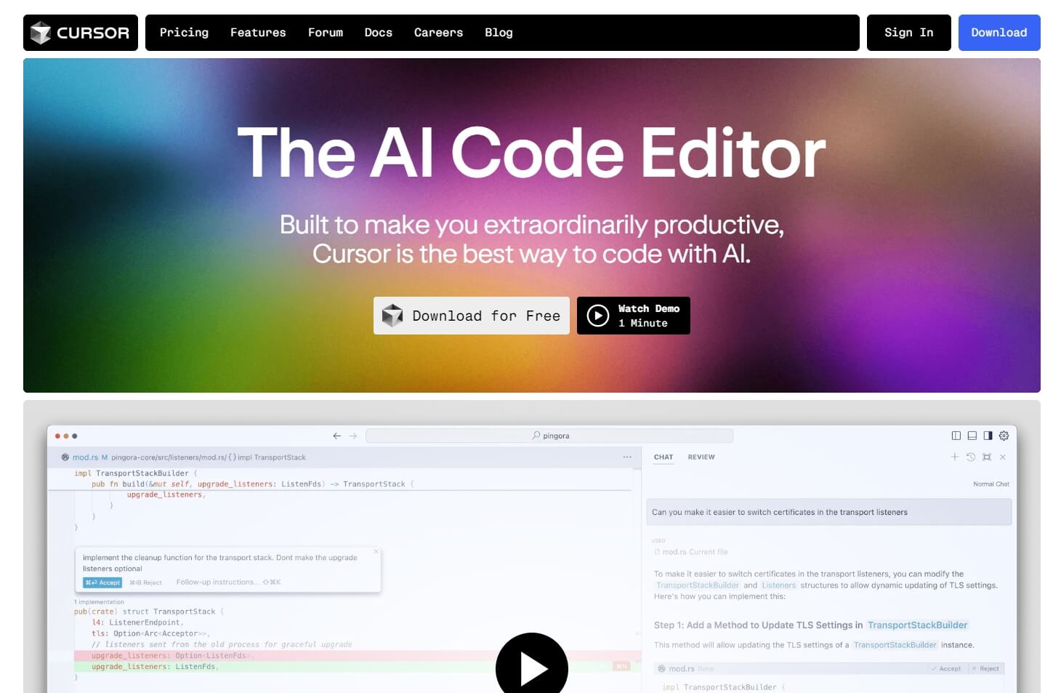Viewport: 1061px width, 693px height.
Task: Start a new chat with plus icon
Action: coord(955,457)
